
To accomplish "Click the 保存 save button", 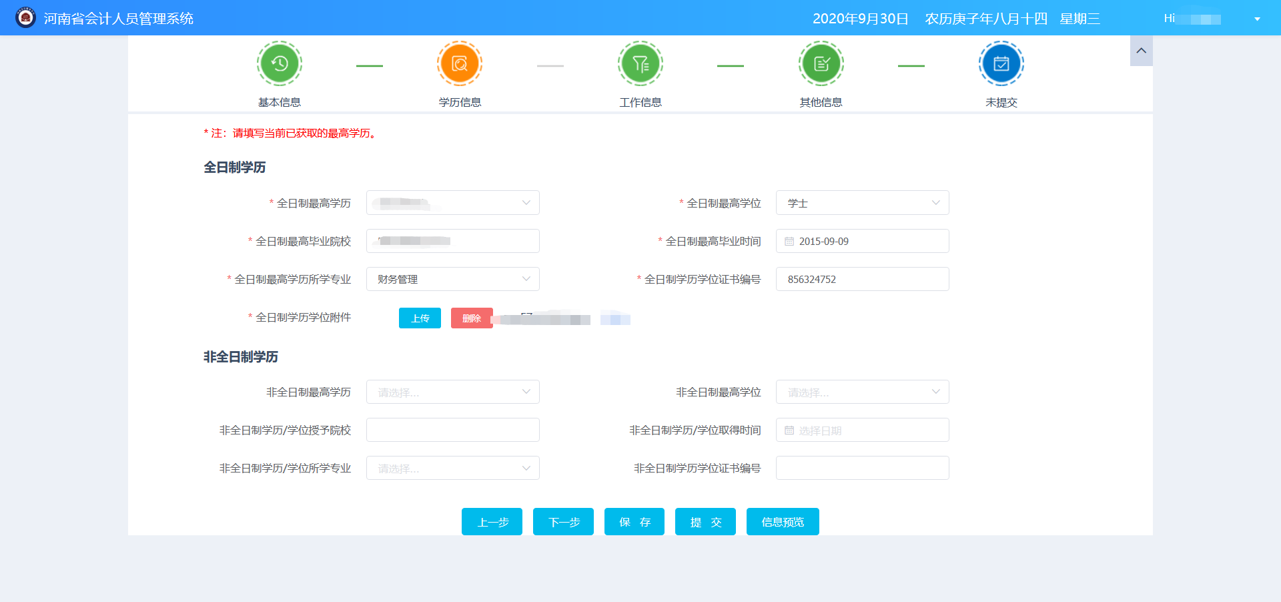I will (x=634, y=522).
